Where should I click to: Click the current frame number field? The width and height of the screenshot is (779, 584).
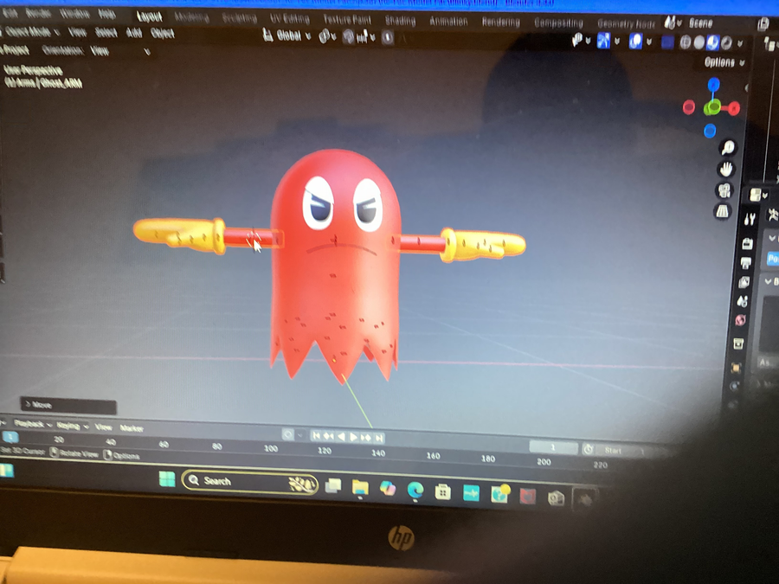(x=553, y=447)
